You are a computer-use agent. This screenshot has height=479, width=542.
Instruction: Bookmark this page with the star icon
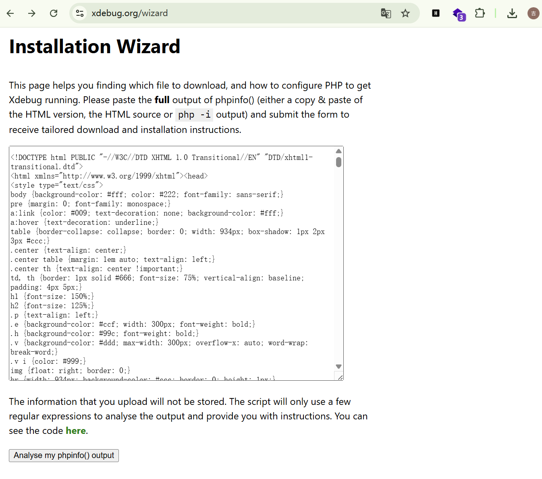tap(405, 13)
